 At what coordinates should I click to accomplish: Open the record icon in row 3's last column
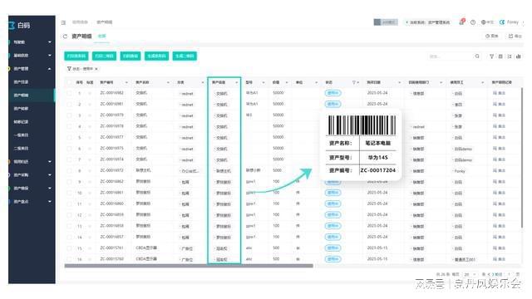coord(495,115)
